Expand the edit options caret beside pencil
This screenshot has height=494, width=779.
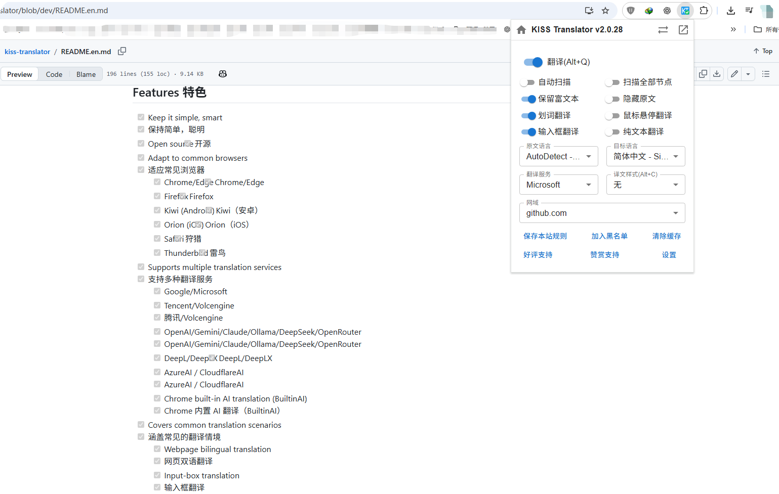(x=748, y=74)
